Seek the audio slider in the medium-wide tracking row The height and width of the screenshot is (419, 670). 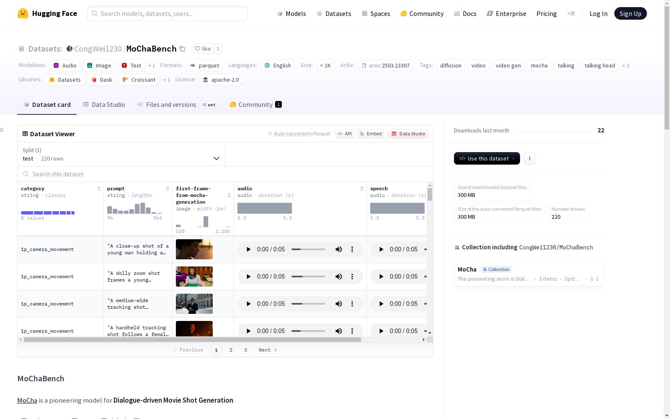tap(308, 304)
